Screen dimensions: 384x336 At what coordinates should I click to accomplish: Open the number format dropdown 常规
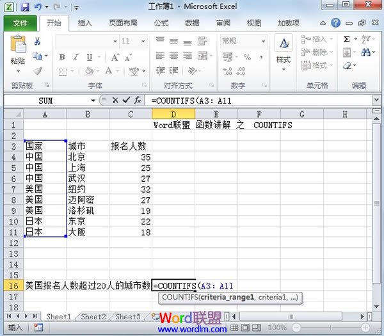[261, 41]
